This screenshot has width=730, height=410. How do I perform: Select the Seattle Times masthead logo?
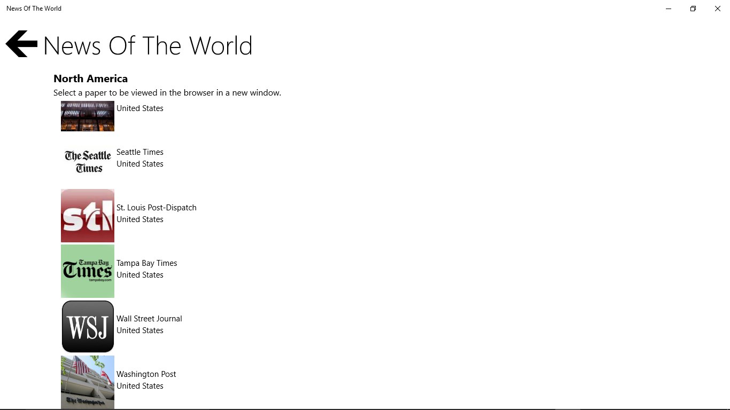[87, 160]
